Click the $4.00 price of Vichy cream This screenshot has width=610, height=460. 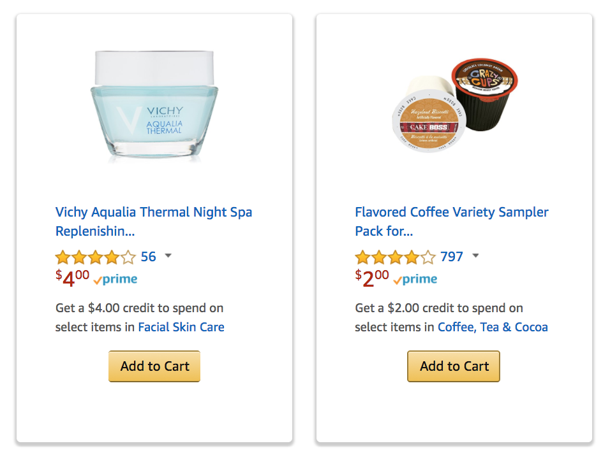[x=72, y=278]
